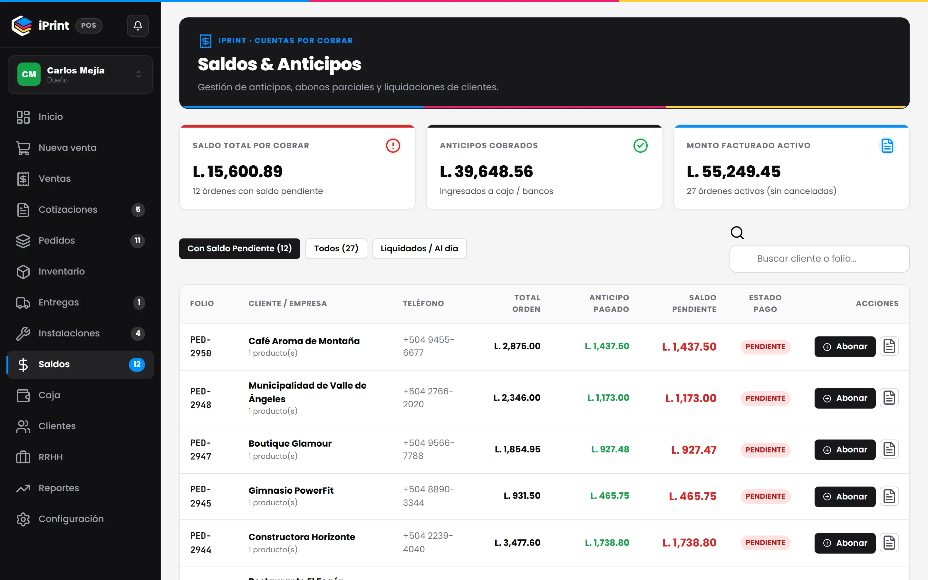
Task: Click the Cotizaciones badge showing 5
Action: pyautogui.click(x=138, y=210)
